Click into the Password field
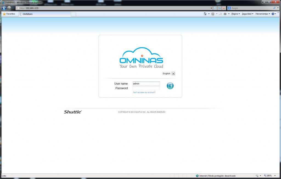281x179 pixels. pos(146,88)
